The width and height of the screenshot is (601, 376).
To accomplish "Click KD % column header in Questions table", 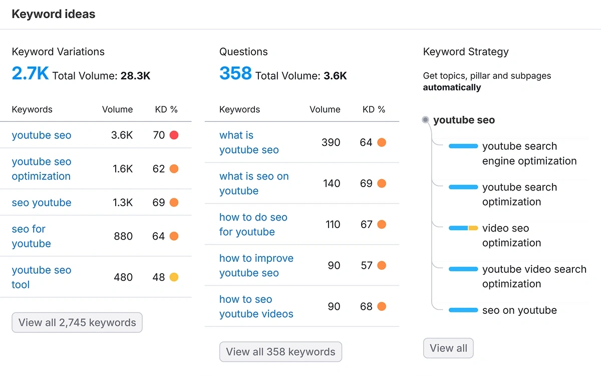I will [374, 109].
